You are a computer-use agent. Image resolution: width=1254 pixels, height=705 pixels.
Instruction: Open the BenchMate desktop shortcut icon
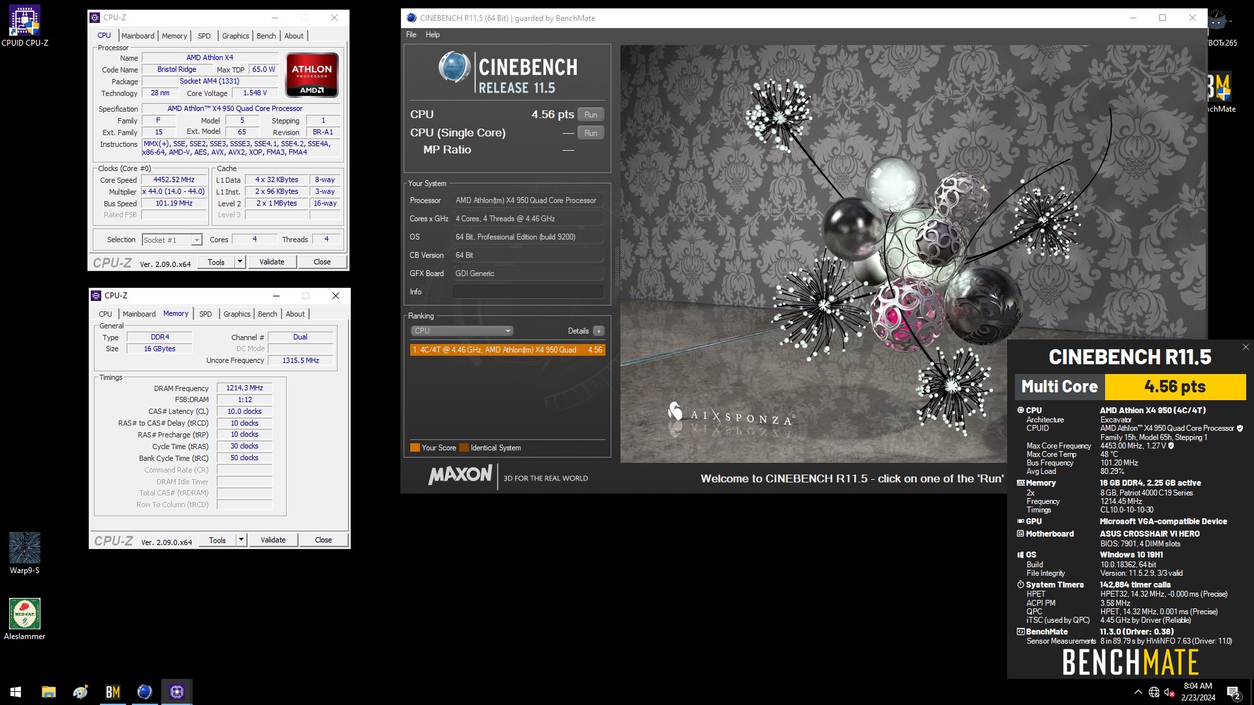coord(1219,91)
